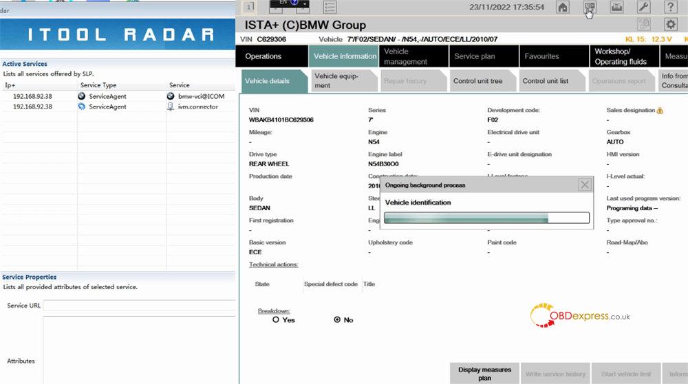This screenshot has height=384, width=688.
Task: Open the EN language bar dropdown arrow
Action: 305,3
